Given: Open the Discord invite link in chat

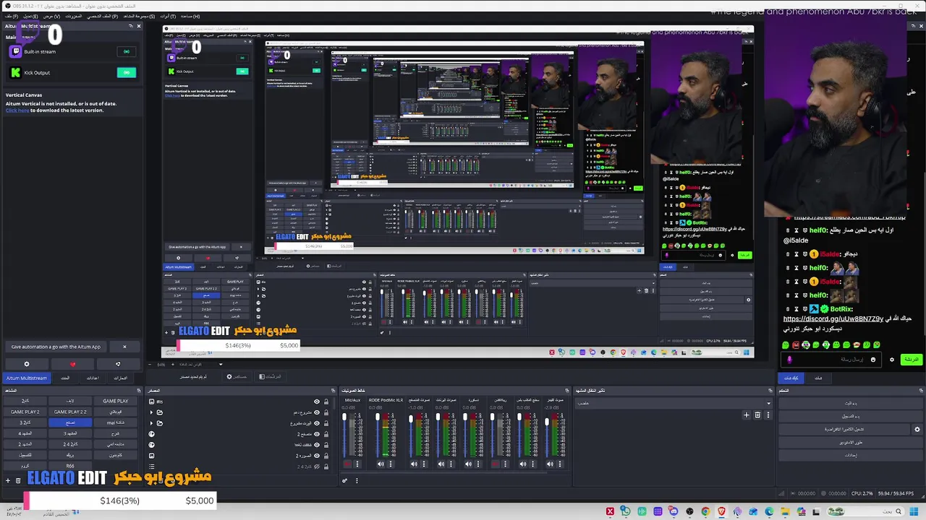Looking at the screenshot, I should [833, 318].
